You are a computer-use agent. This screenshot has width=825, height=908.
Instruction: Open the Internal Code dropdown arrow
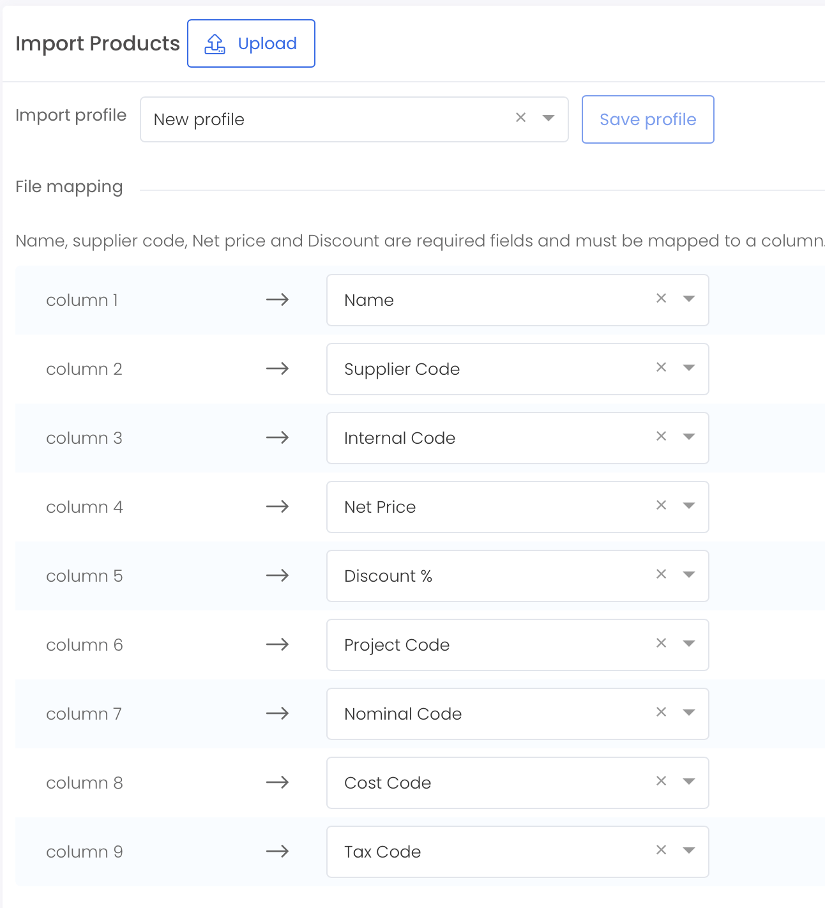pos(688,436)
